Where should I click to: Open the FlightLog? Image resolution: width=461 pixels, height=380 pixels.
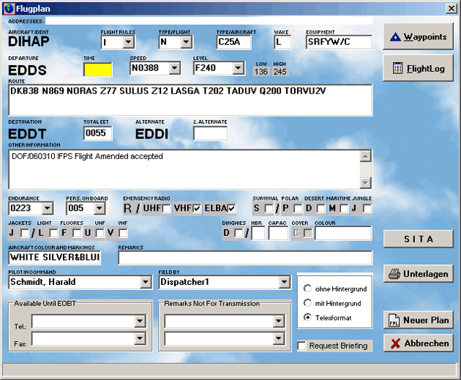(418, 68)
